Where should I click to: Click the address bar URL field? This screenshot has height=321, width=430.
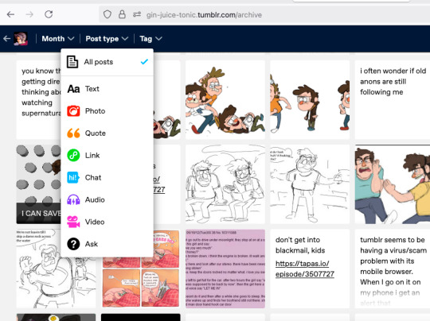click(x=264, y=14)
